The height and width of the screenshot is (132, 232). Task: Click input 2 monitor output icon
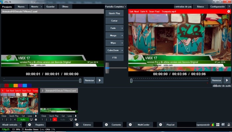[x=71, y=119]
